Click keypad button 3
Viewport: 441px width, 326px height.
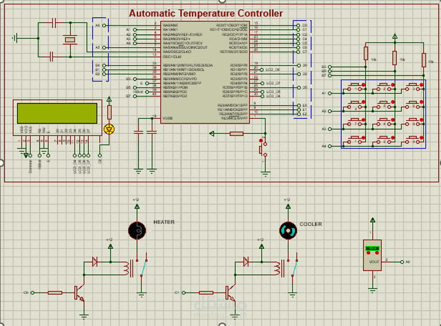pyautogui.click(x=414, y=87)
